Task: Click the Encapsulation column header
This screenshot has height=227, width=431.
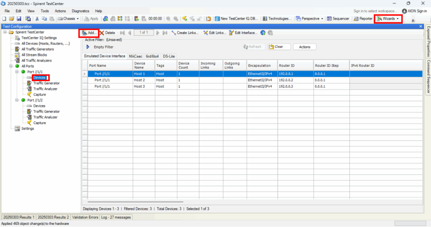Action: [x=262, y=66]
